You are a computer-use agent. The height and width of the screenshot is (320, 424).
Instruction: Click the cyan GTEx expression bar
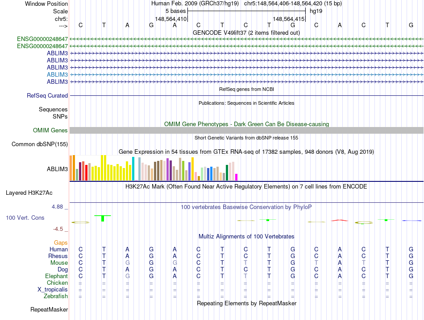click(133, 169)
